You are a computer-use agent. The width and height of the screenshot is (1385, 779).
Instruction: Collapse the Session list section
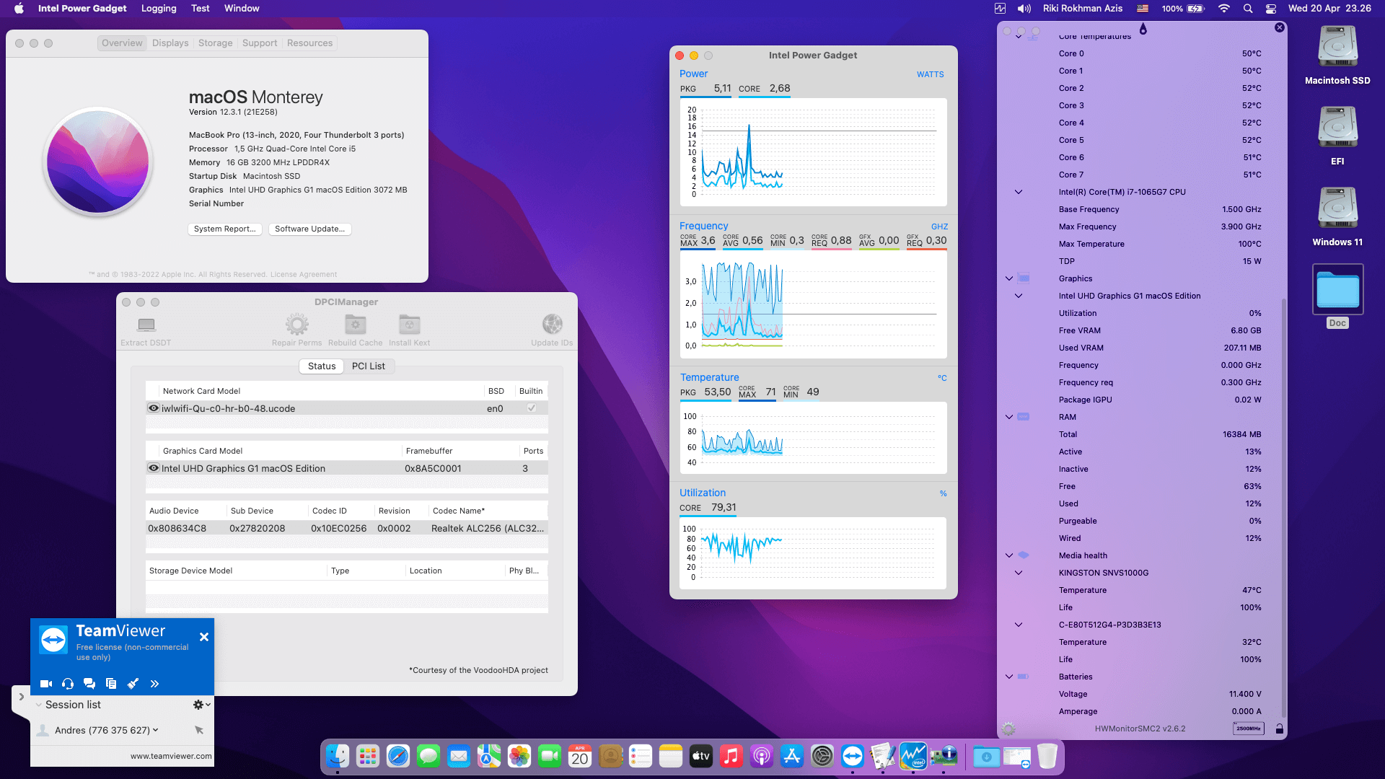tap(38, 705)
